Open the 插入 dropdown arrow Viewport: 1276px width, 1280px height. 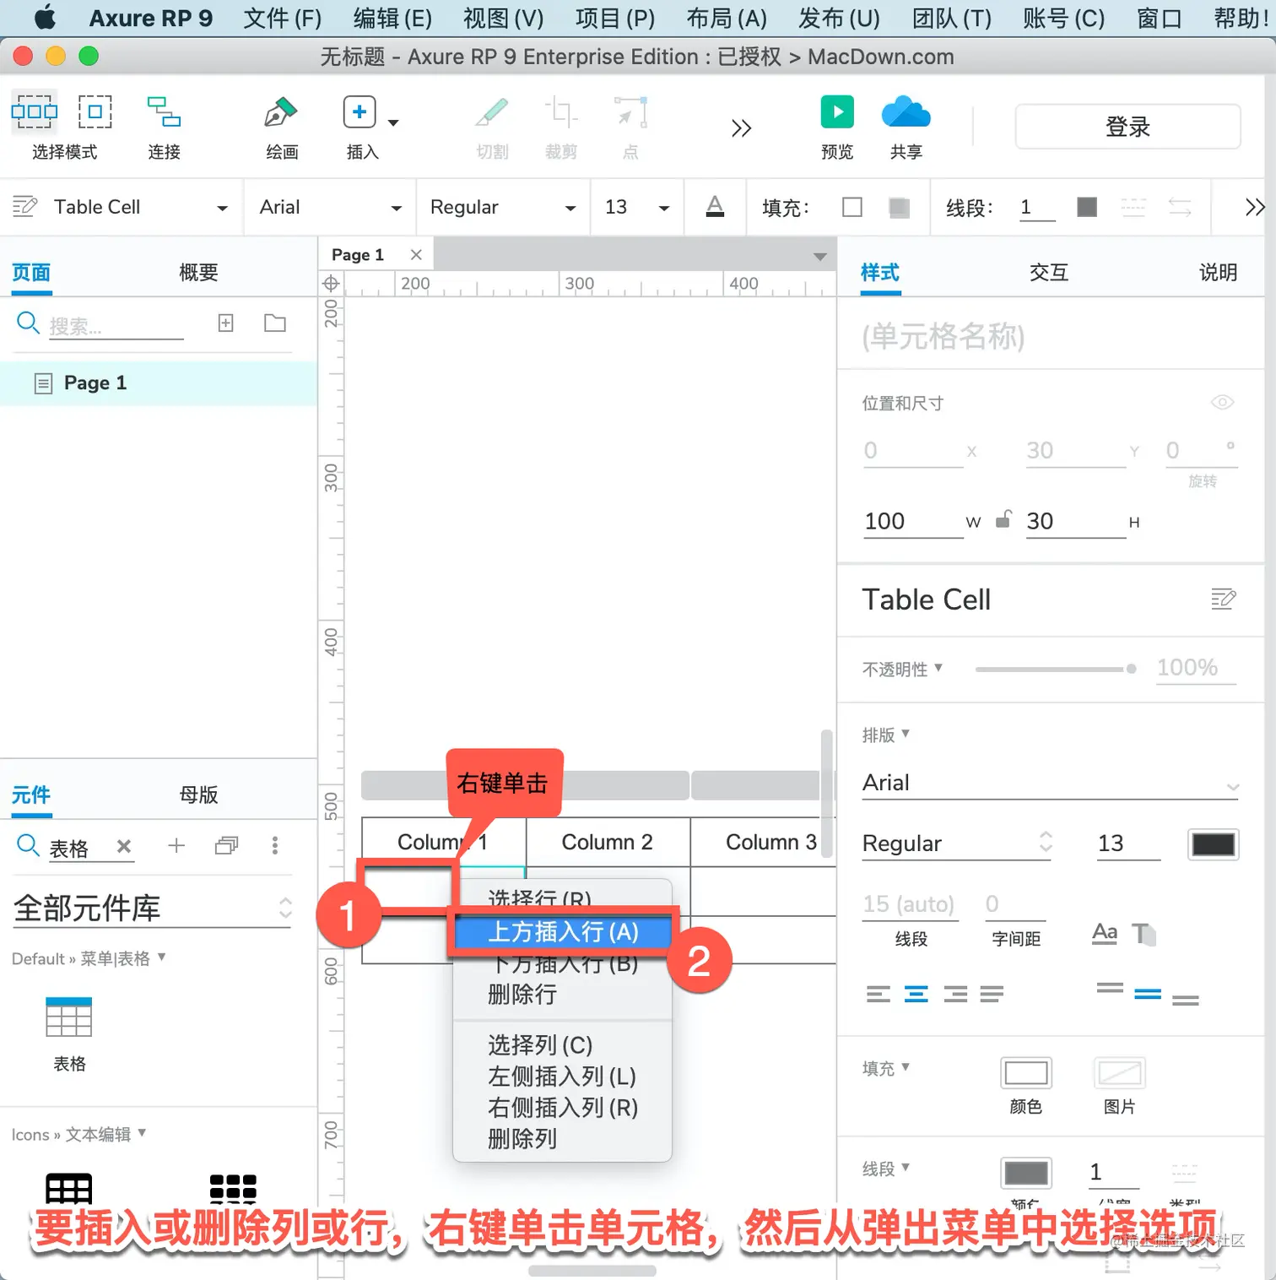point(393,123)
